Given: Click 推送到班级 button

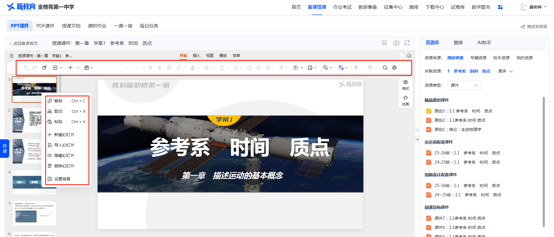Looking at the screenshot, I should coord(534,27).
